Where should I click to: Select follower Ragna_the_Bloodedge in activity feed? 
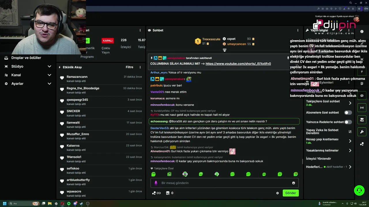point(83,88)
